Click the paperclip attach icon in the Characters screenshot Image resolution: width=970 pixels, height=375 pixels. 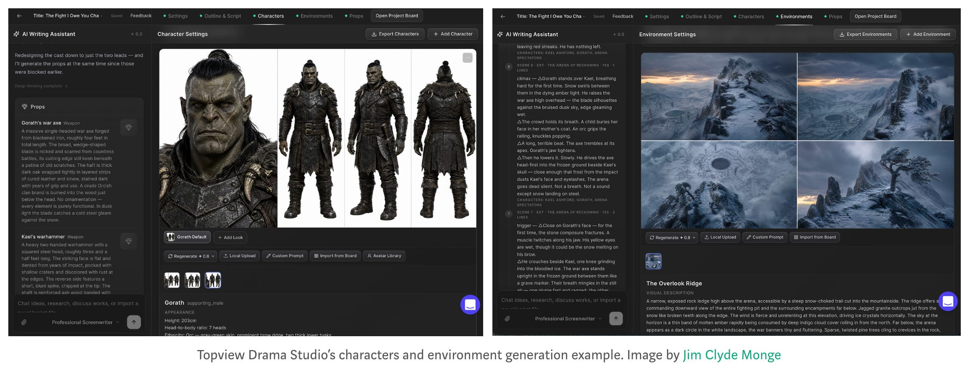24,322
